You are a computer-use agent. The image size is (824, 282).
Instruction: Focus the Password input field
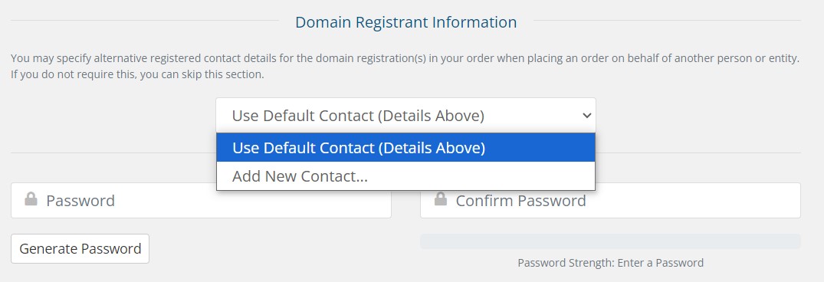coord(201,200)
